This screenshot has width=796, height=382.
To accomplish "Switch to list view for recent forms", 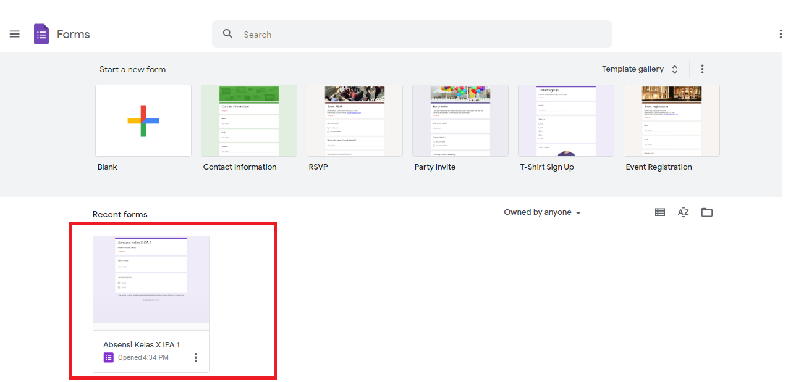I will [659, 212].
